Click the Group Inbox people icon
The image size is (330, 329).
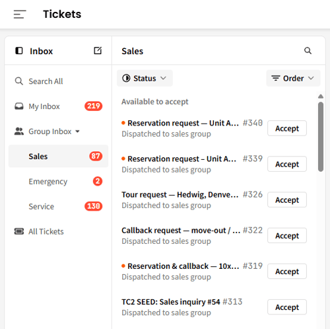point(19,131)
